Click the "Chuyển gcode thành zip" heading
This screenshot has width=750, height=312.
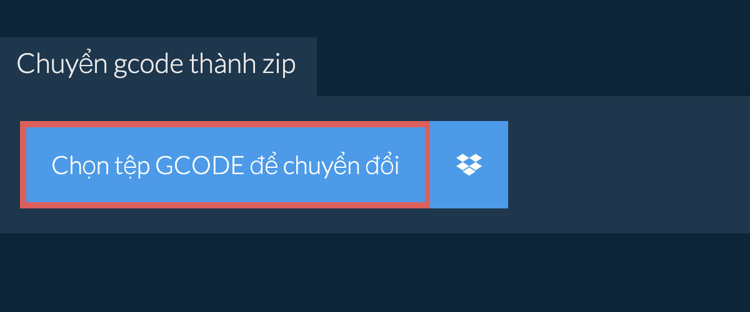tap(156, 65)
